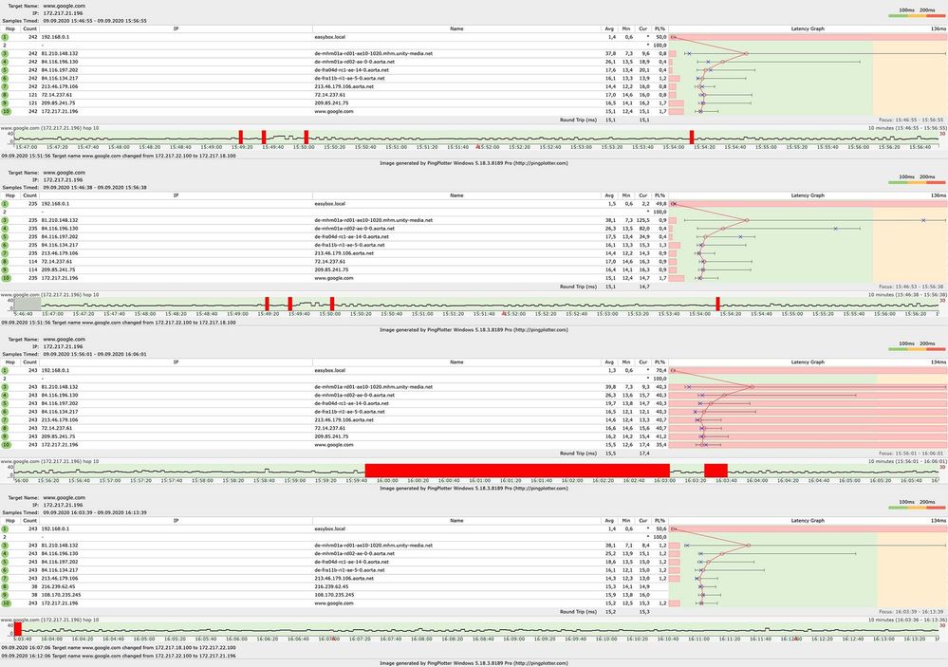Pick hop 3 circle in 15:56:01 report
948x667 pixels.
pos(5,387)
